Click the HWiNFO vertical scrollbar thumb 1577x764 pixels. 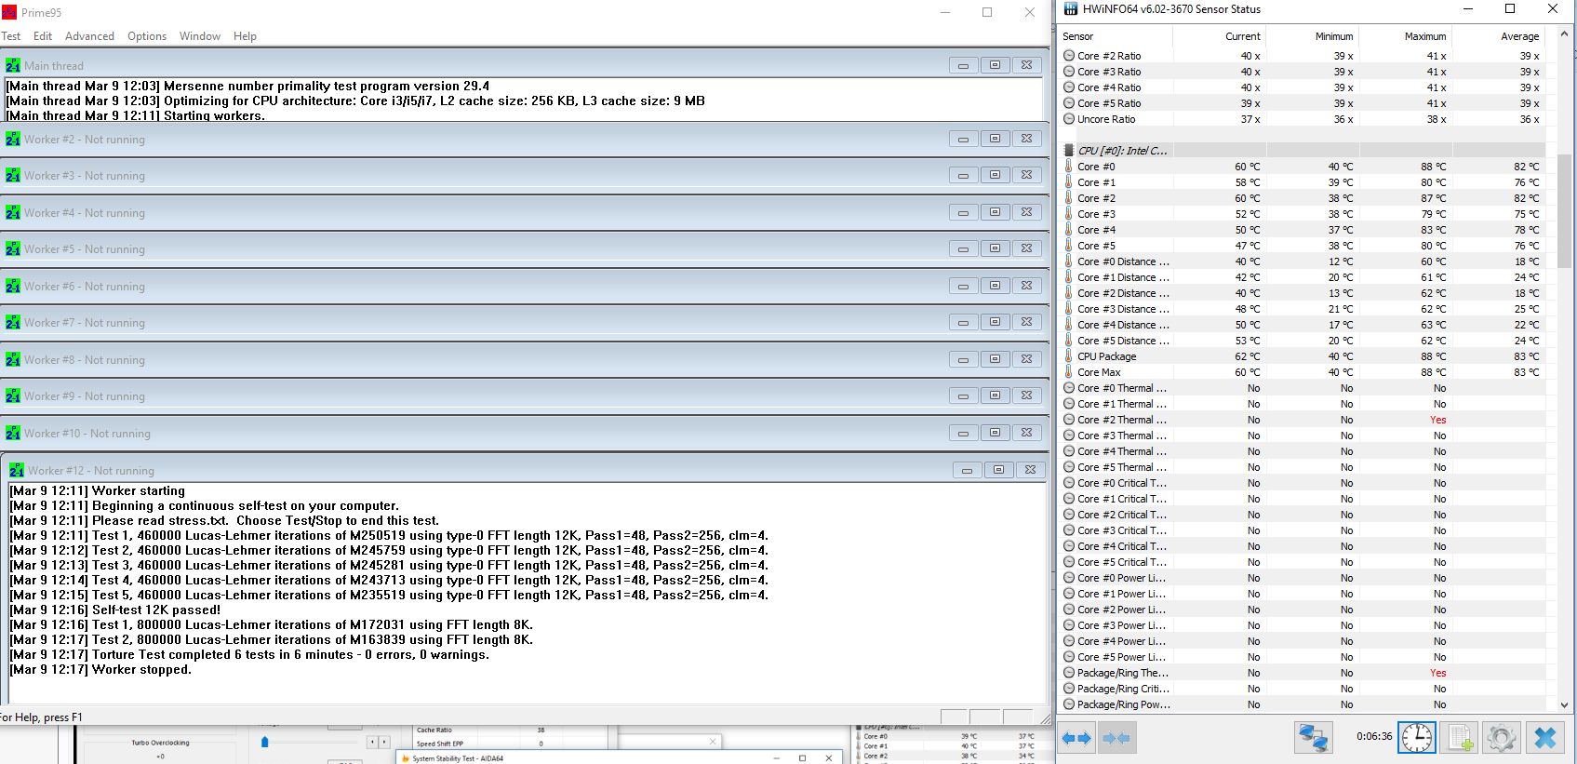pyautogui.click(x=1564, y=211)
